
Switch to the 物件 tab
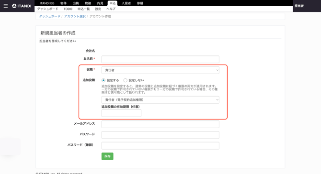(63, 3)
